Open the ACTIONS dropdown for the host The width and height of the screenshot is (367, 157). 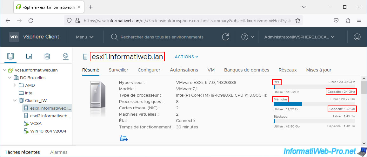point(186,57)
